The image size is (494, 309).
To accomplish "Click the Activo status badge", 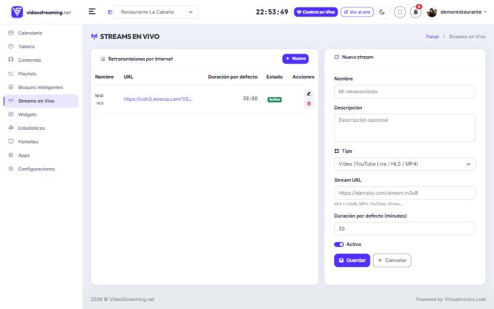I will pyautogui.click(x=274, y=99).
